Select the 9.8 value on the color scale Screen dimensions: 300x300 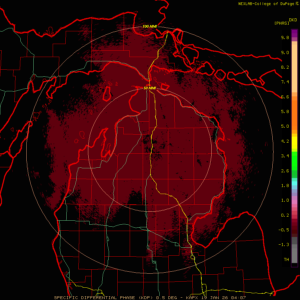click(285, 37)
